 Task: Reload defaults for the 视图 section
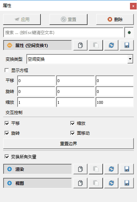coord(111,183)
